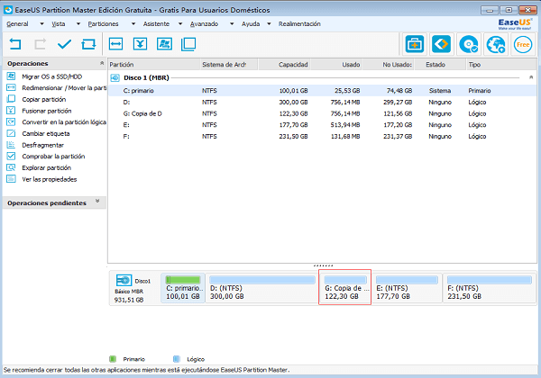Click Migrar OS a SSD/HDD
This screenshot has width=541, height=378.
pyautogui.click(x=50, y=76)
